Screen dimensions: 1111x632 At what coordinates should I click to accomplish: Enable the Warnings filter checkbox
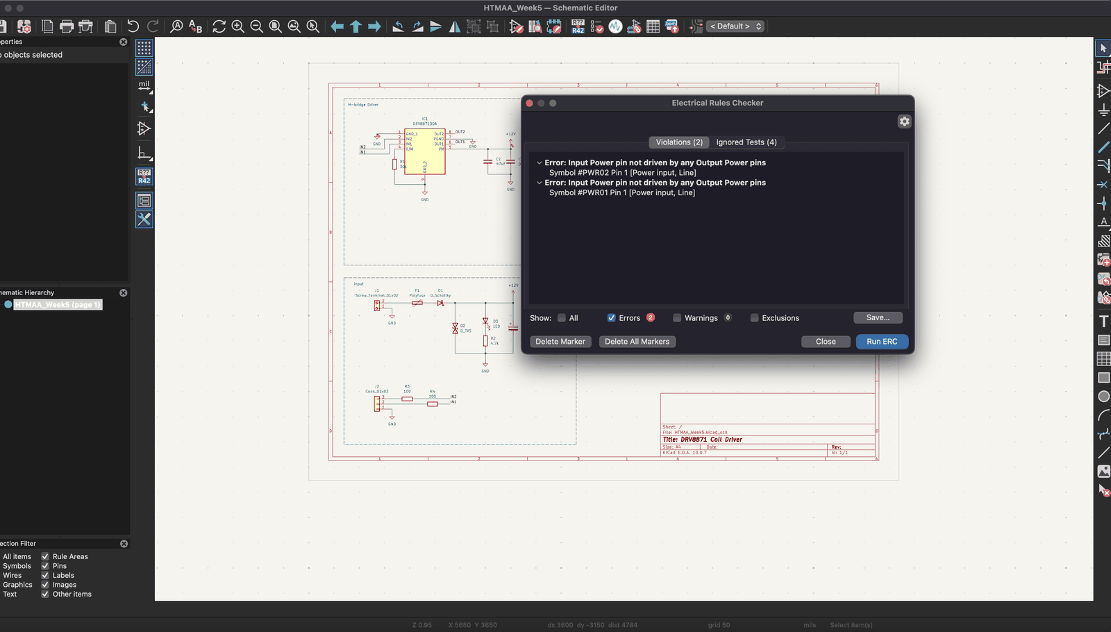(677, 318)
